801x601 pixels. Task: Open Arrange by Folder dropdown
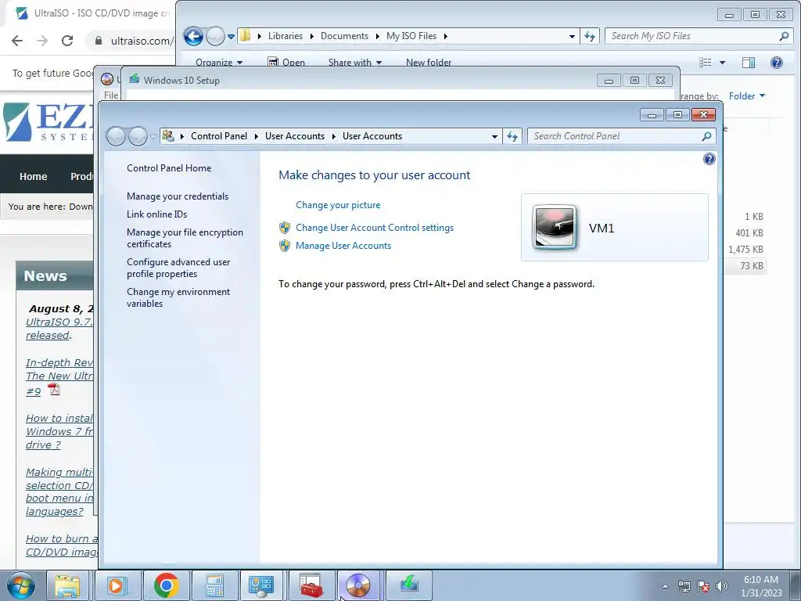point(747,96)
